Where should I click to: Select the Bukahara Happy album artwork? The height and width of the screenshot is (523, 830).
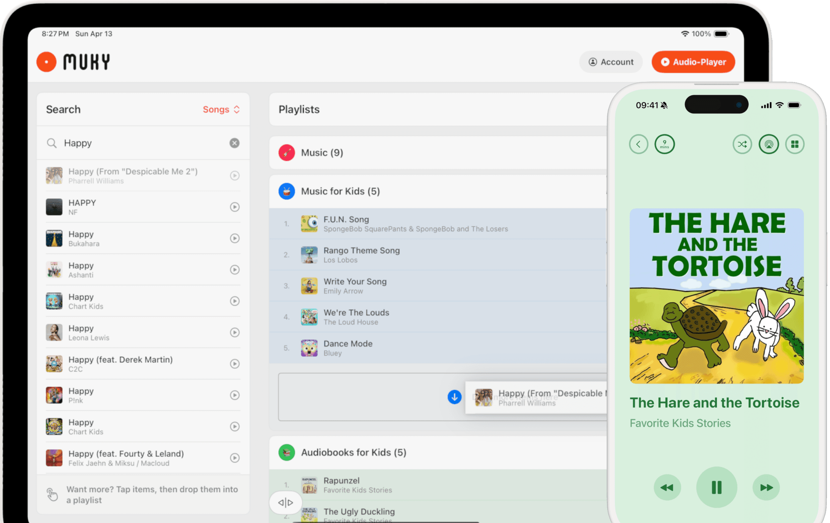pos(54,238)
